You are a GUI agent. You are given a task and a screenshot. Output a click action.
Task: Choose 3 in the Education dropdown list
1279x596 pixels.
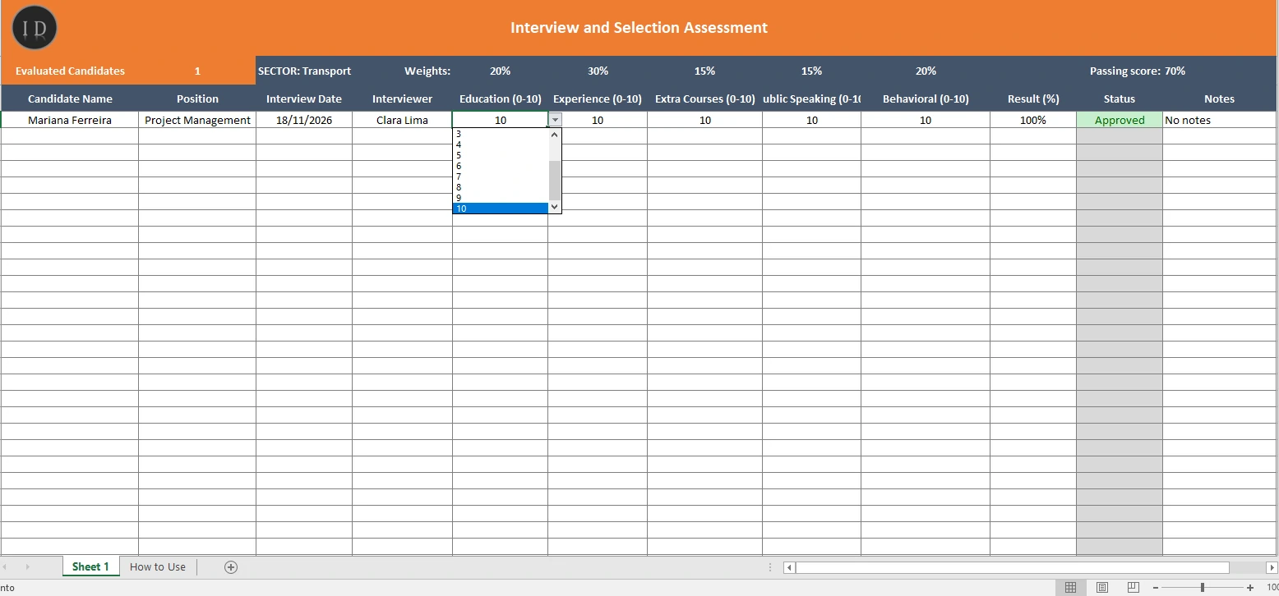coord(501,134)
